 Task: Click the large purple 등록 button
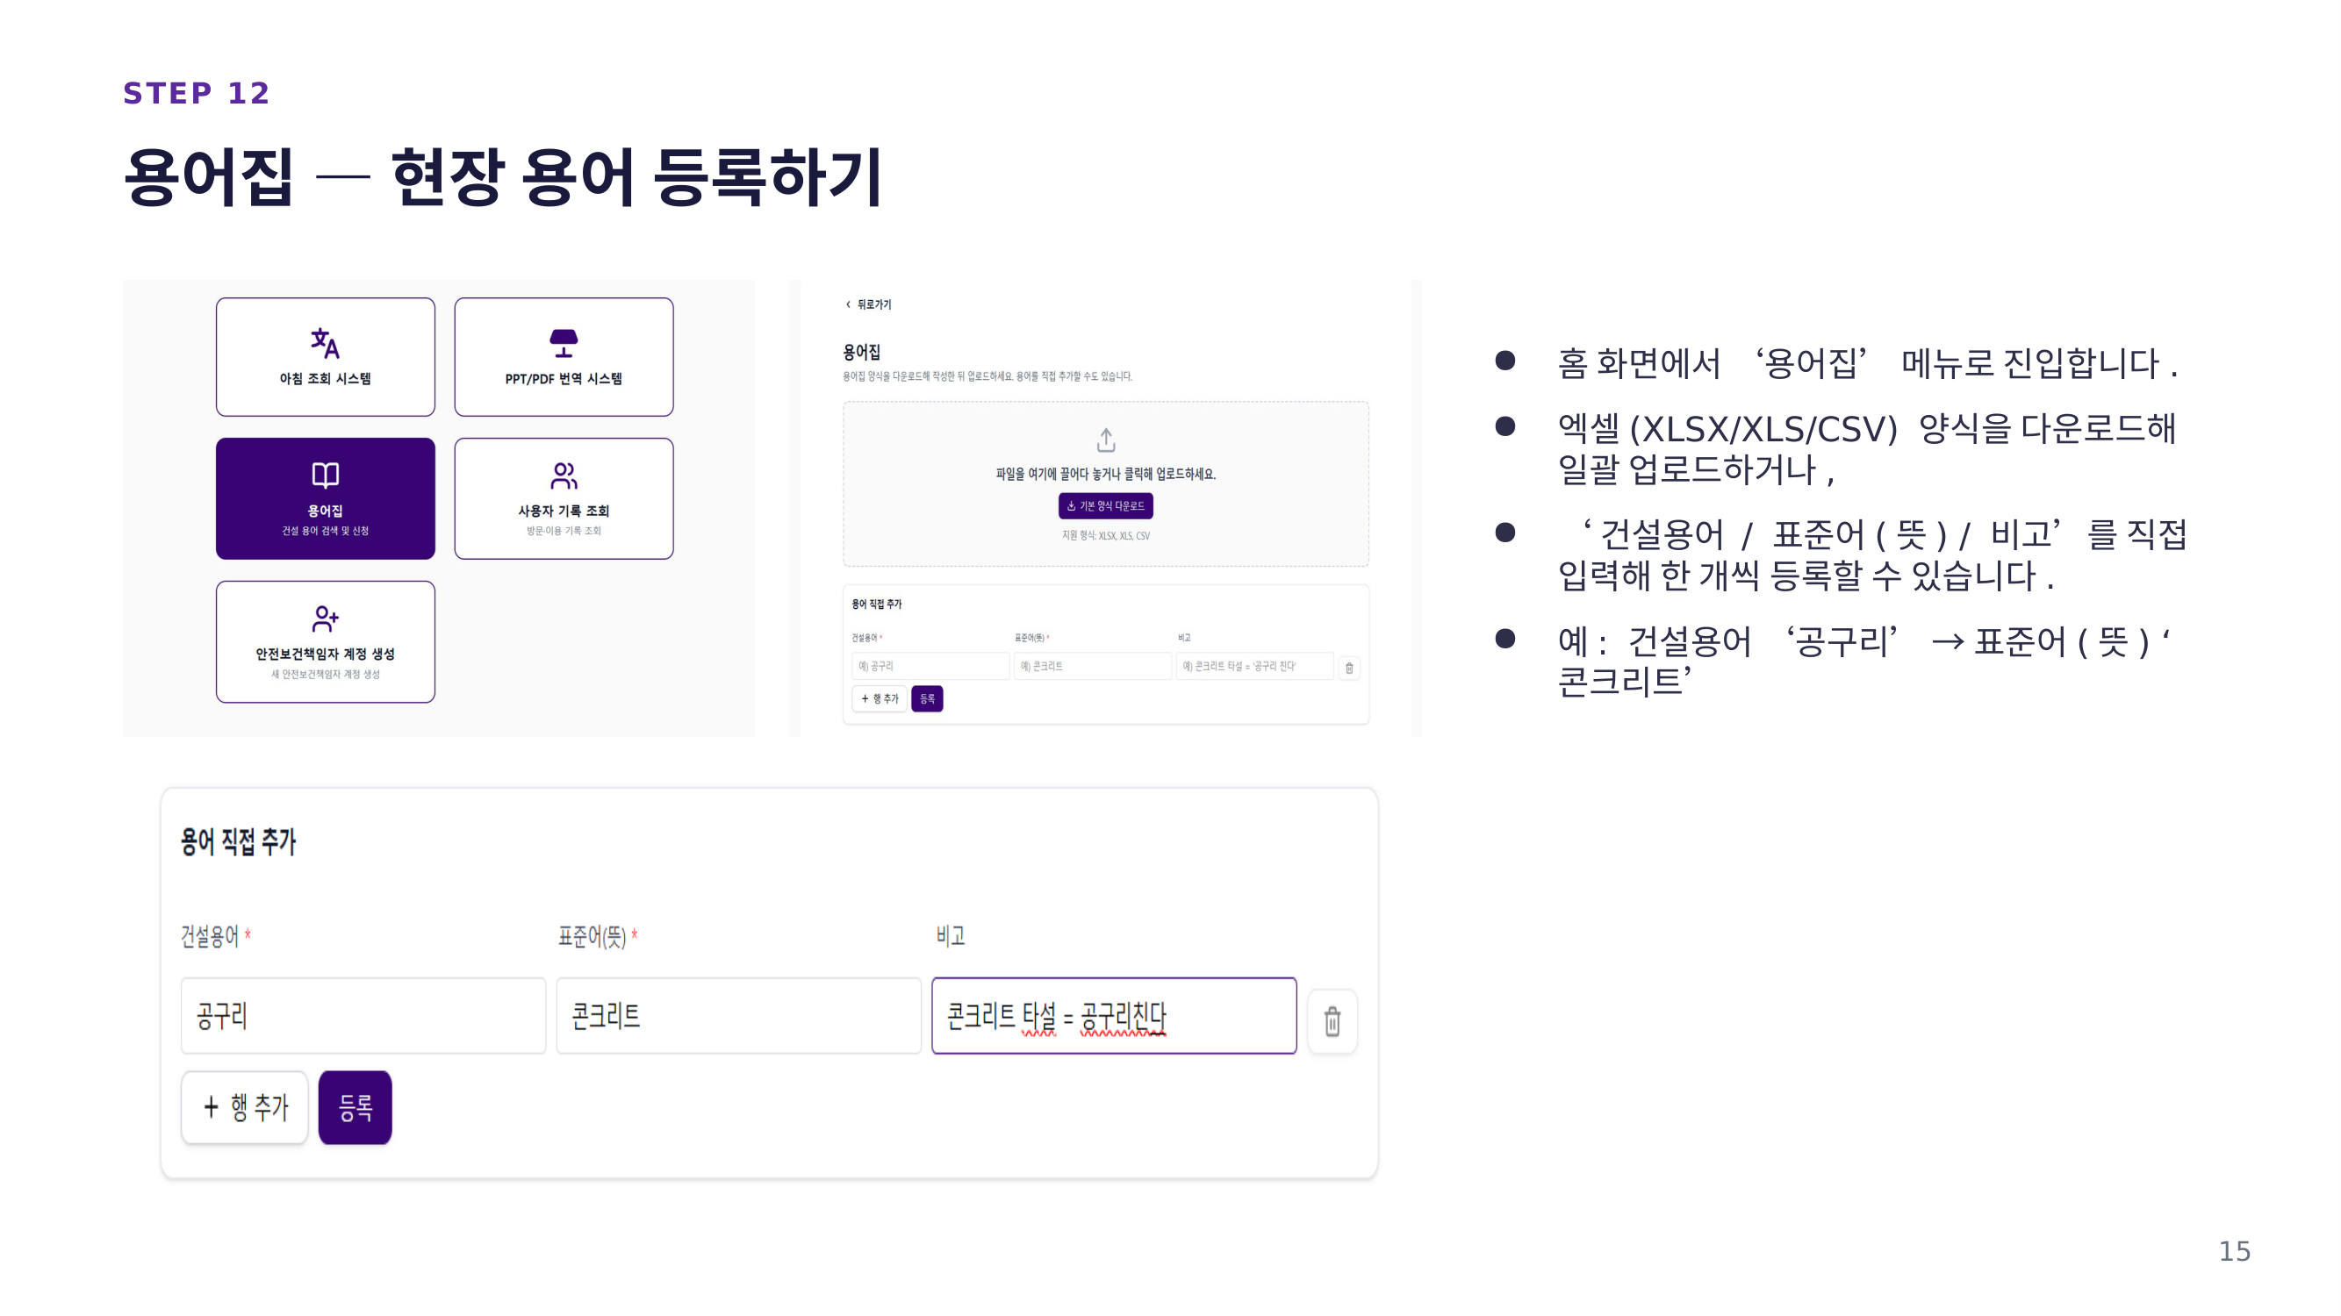click(x=355, y=1107)
